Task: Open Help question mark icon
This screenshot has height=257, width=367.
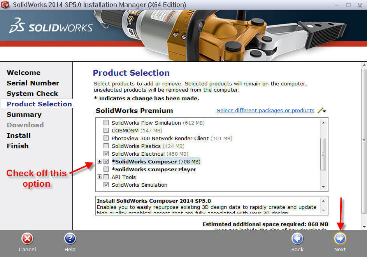Action: pos(70,238)
